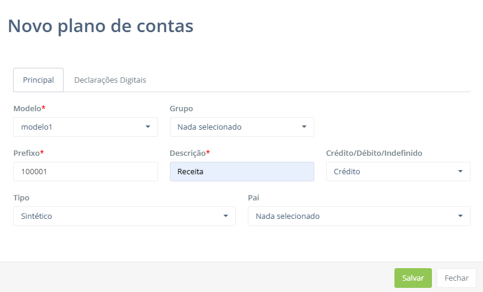This screenshot has width=483, height=292.
Task: Click the Novo plano de contas heading
Action: [100, 26]
